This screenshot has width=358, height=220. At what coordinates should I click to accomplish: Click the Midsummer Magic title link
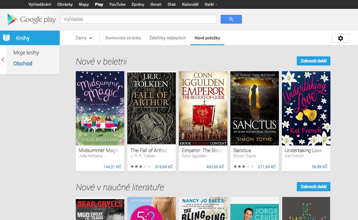(x=99, y=150)
